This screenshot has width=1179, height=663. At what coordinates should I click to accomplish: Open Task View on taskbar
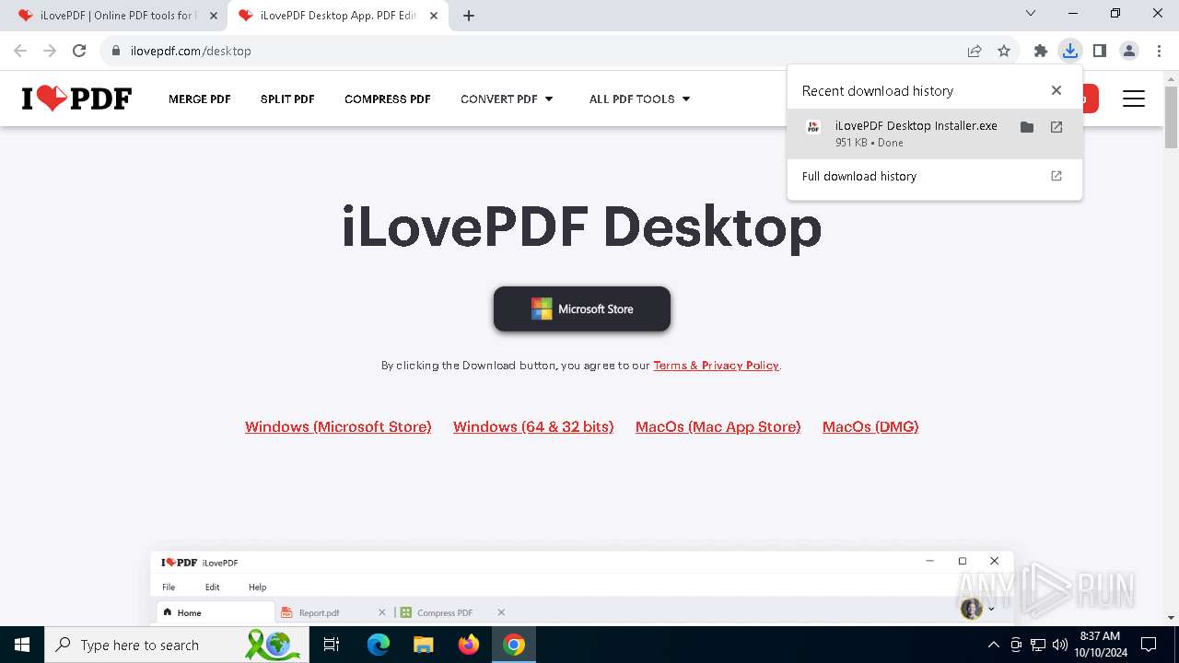[332, 645]
